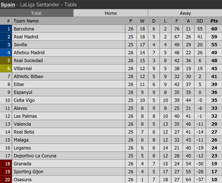Open Sporting Gijon team page

coord(28,172)
